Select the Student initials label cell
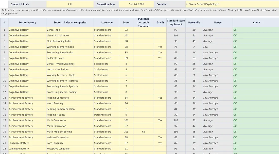The height and width of the screenshot is (154, 279). tap(27, 4)
